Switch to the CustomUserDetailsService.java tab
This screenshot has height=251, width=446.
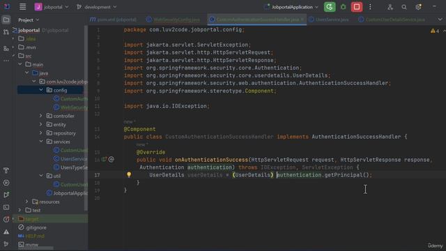pyautogui.click(x=392, y=20)
